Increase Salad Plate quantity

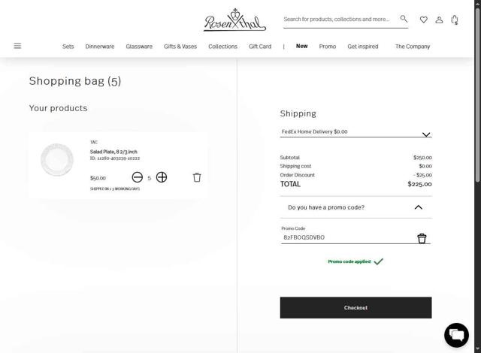pos(162,177)
